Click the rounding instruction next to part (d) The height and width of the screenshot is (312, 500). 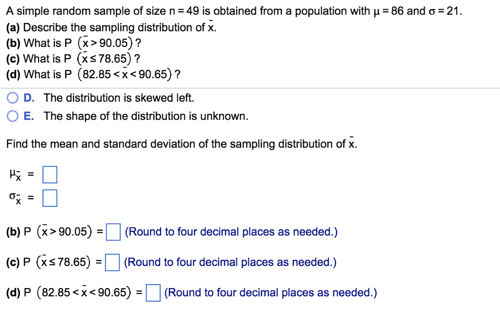[x=270, y=292]
